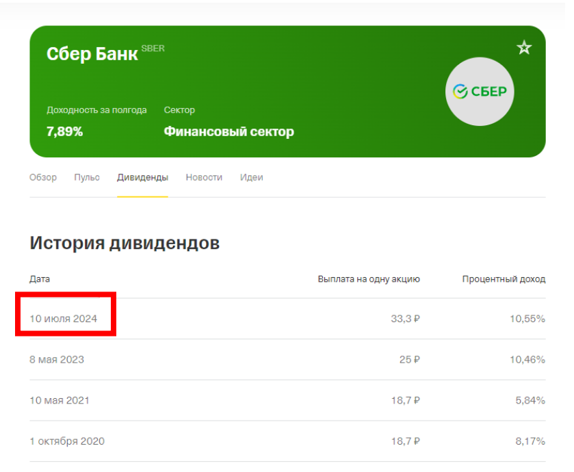Select the Дивиденды tab
This screenshot has width=574, height=472.
tap(142, 177)
